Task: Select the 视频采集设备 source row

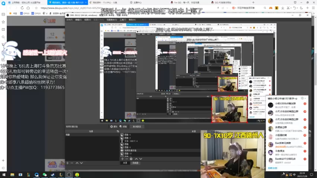Action: click(160, 150)
